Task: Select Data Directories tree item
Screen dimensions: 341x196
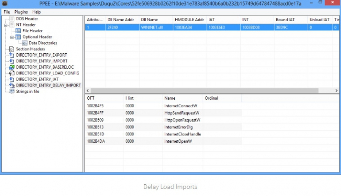Action: coord(43,43)
